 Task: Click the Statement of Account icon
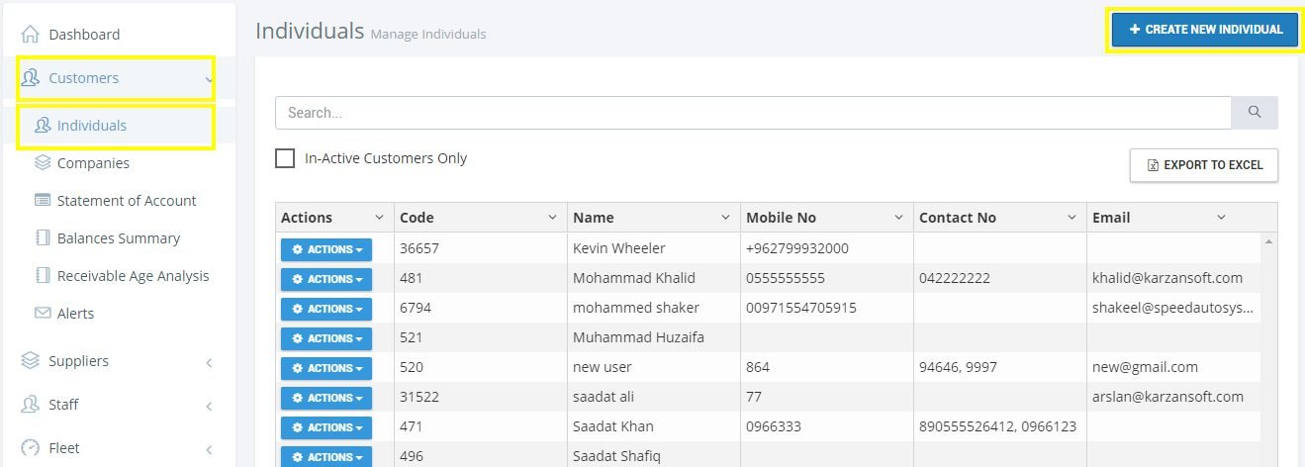[43, 201]
